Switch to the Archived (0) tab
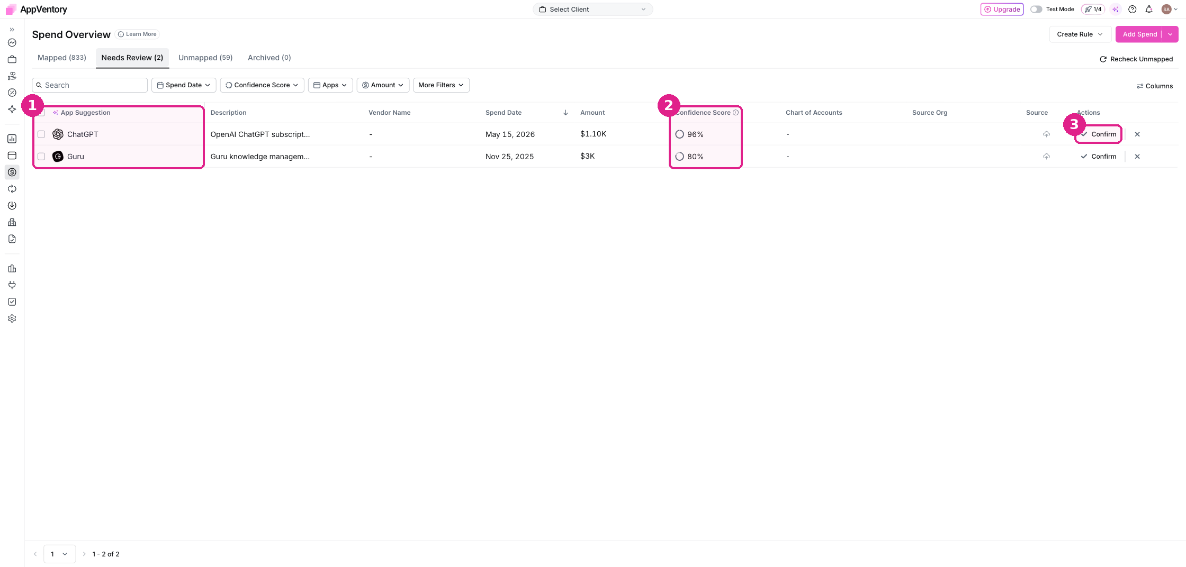Viewport: 1186px width, 567px height. point(269,58)
